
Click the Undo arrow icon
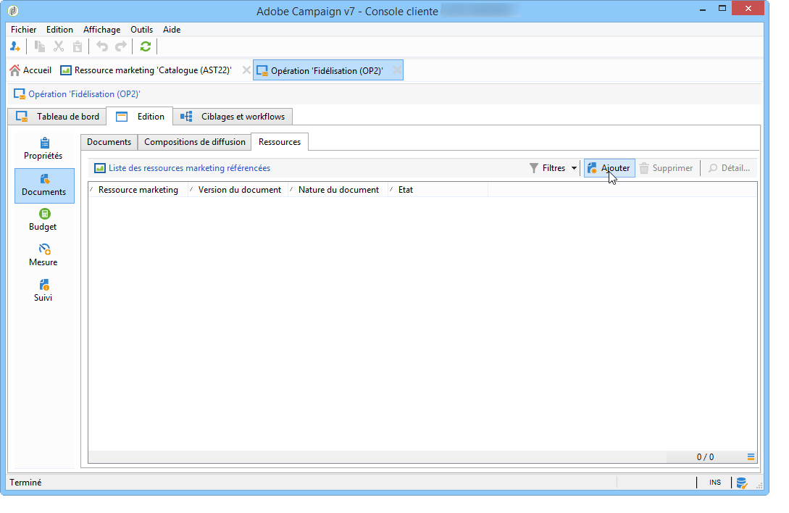point(102,47)
